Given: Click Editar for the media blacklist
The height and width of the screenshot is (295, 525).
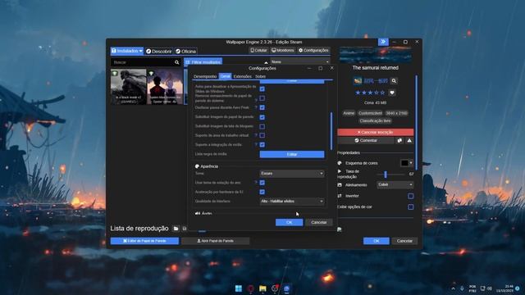Looking at the screenshot, I should (292, 154).
